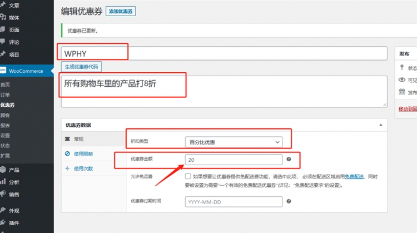This screenshot has width=417, height=233.
Task: Click the 发布 box heading
Action: 404,54
